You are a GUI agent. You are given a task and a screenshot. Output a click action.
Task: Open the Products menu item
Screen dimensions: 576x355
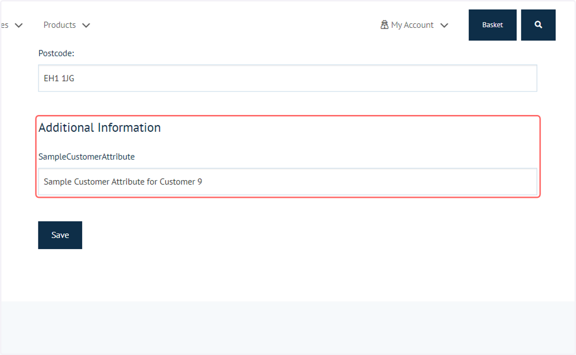click(x=60, y=25)
